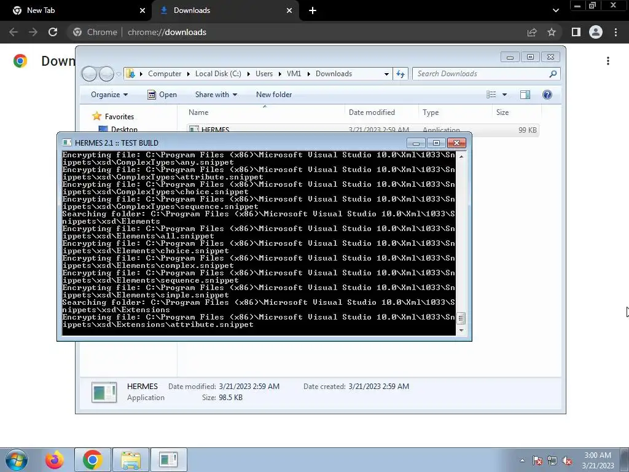Click HERMES console window title icon
The height and width of the screenshot is (472, 629).
(67, 143)
